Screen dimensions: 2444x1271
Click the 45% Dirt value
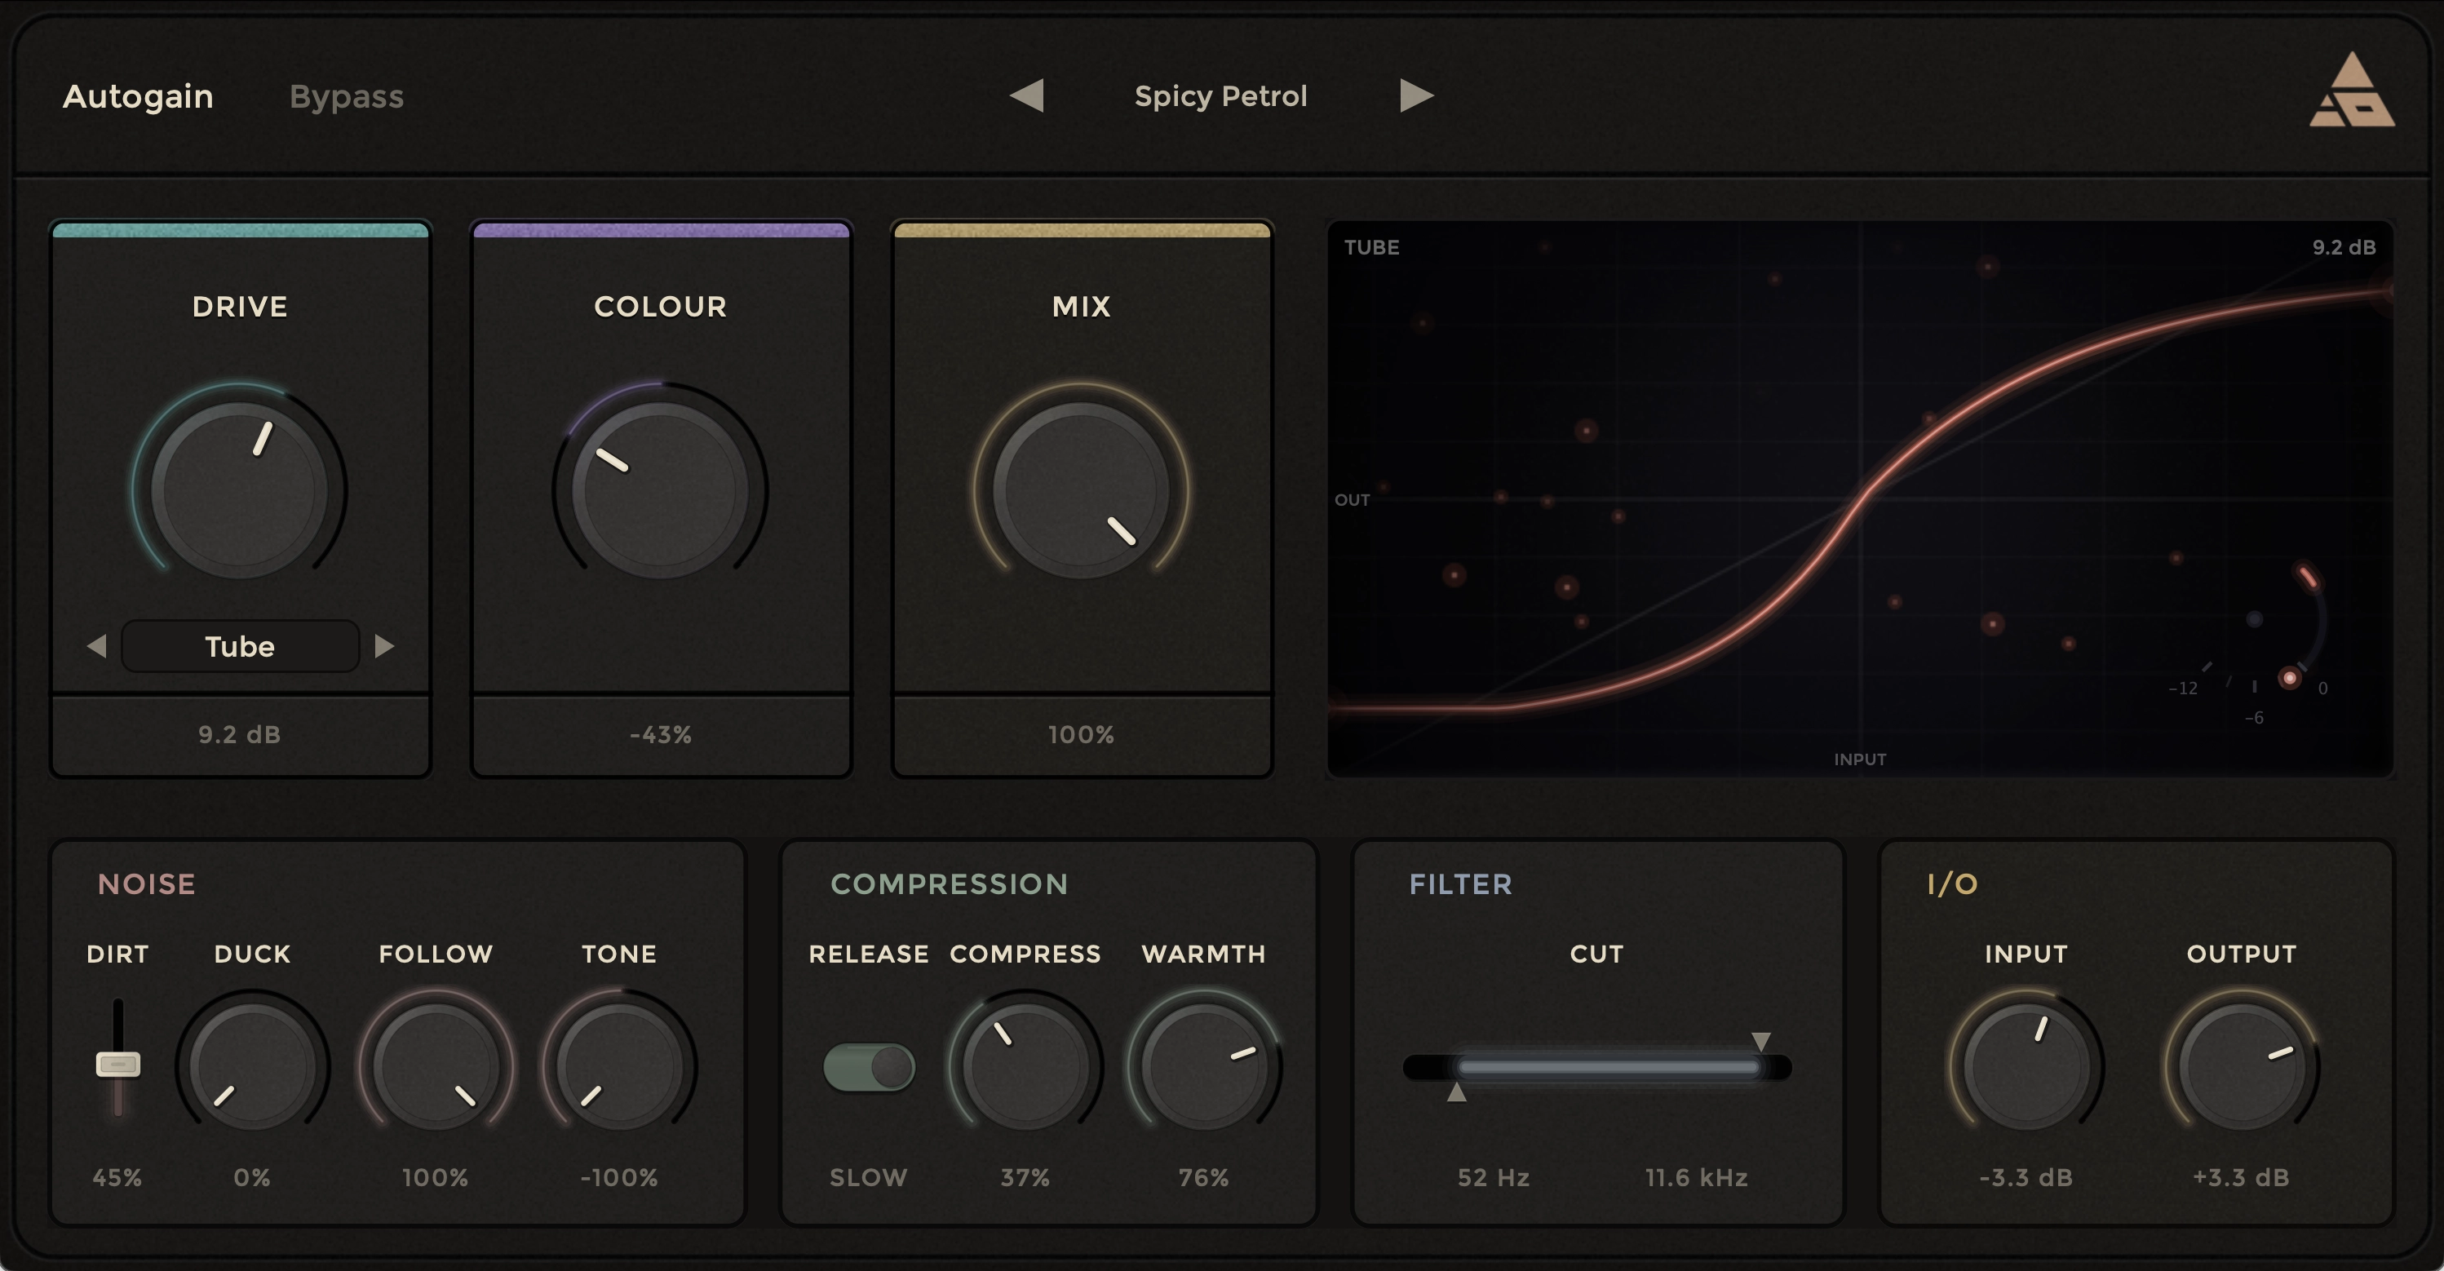pyautogui.click(x=117, y=1177)
